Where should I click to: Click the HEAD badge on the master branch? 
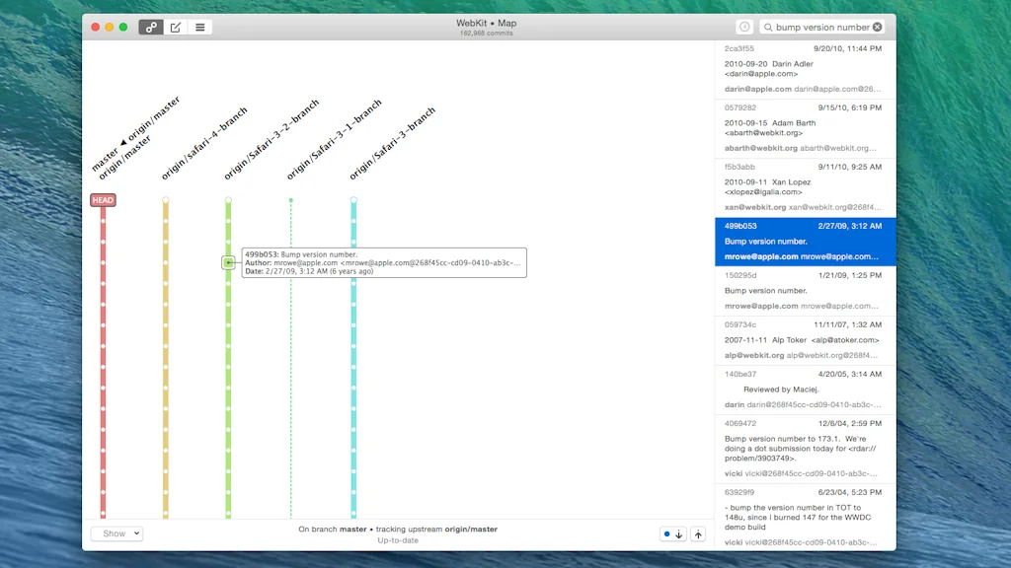pos(103,199)
